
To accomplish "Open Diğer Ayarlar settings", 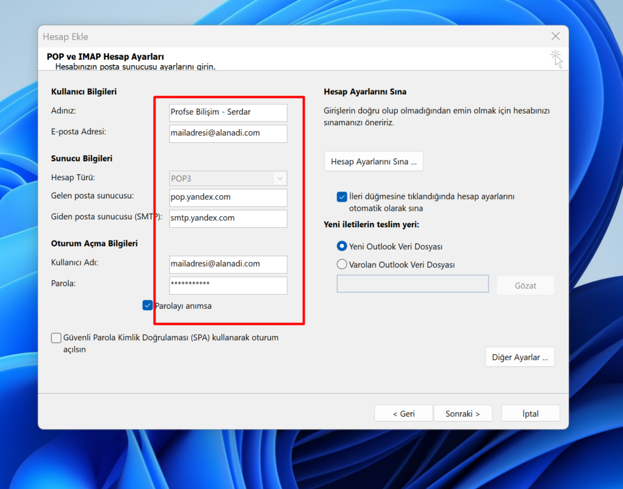I will coord(520,357).
